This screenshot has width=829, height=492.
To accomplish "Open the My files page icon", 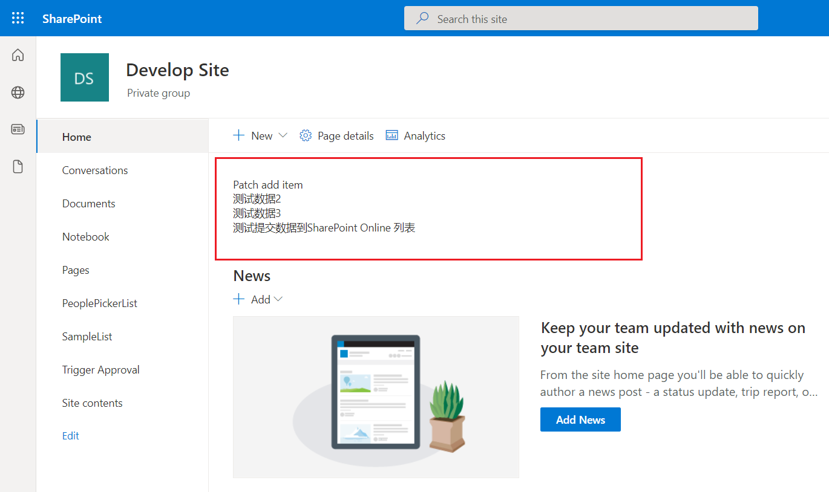I will pos(18,167).
